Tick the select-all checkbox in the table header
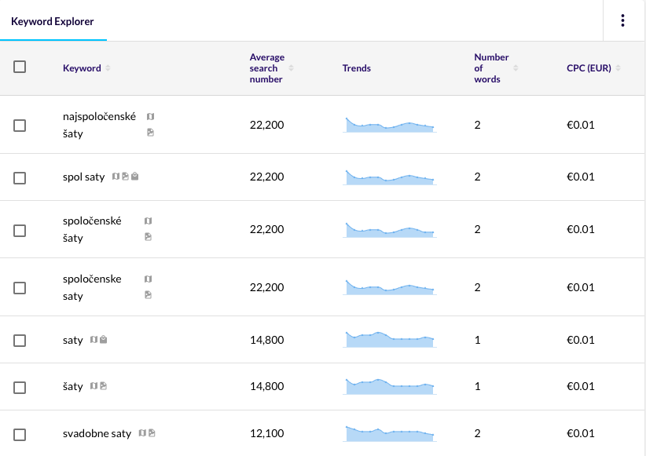Screen dimensions: 646x456 pos(20,67)
